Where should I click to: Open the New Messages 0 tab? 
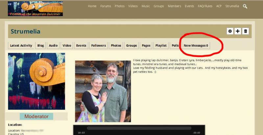coord(196,45)
